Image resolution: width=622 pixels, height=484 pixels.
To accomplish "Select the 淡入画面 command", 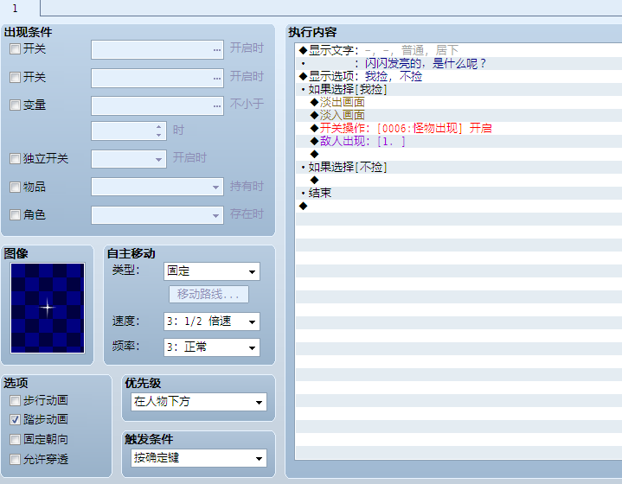I will (459, 115).
